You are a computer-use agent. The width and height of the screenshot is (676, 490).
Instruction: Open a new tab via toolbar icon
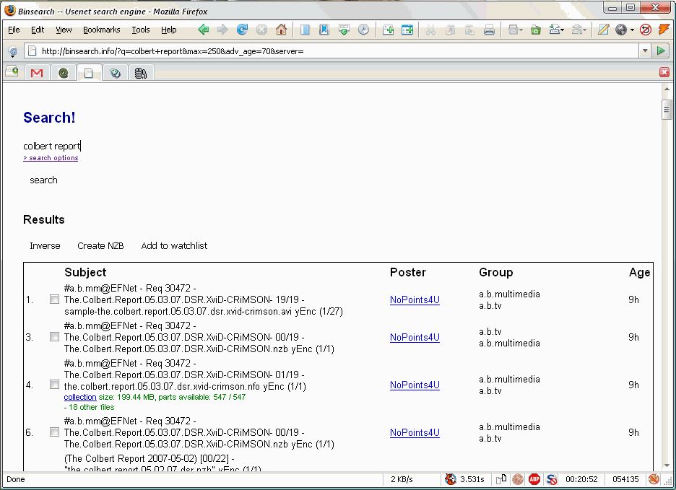click(x=388, y=30)
